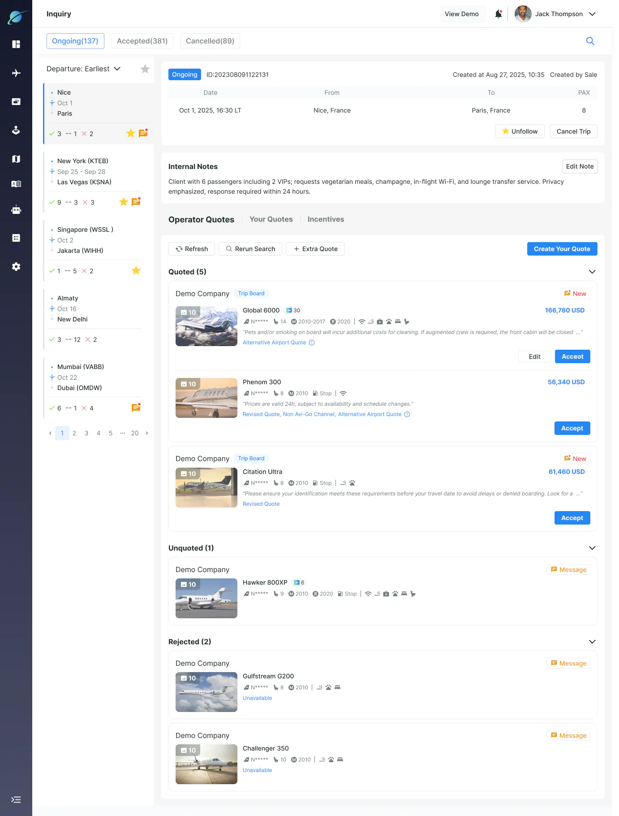Click the Rerun Search button
Viewport: 619px width, 816px height.
[x=250, y=249]
